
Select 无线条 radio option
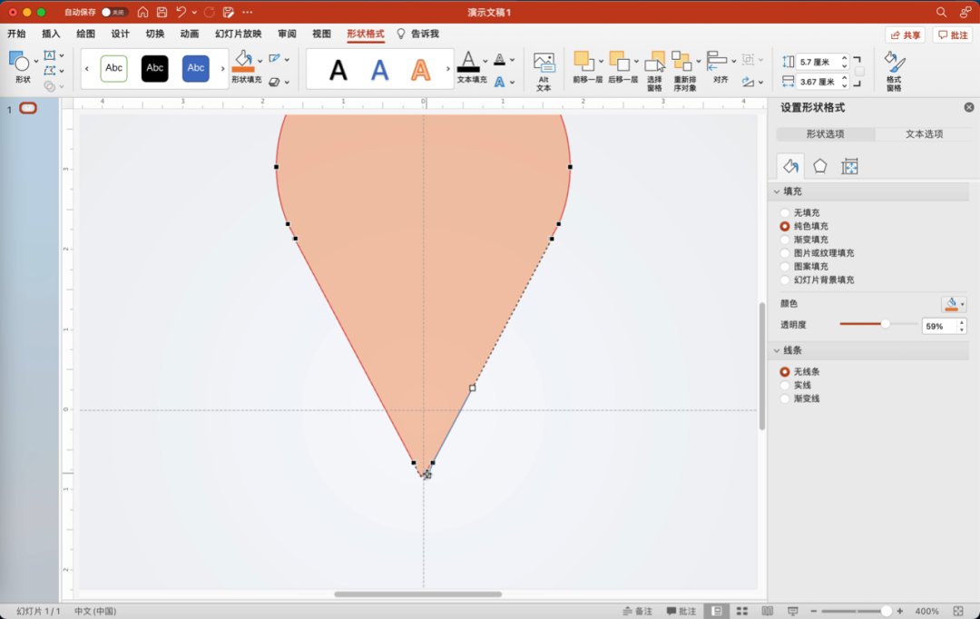(784, 371)
